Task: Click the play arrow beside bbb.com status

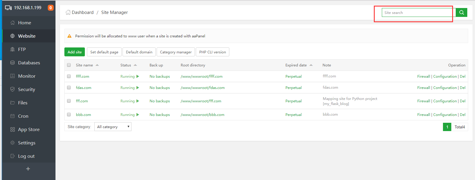Action: (138, 115)
